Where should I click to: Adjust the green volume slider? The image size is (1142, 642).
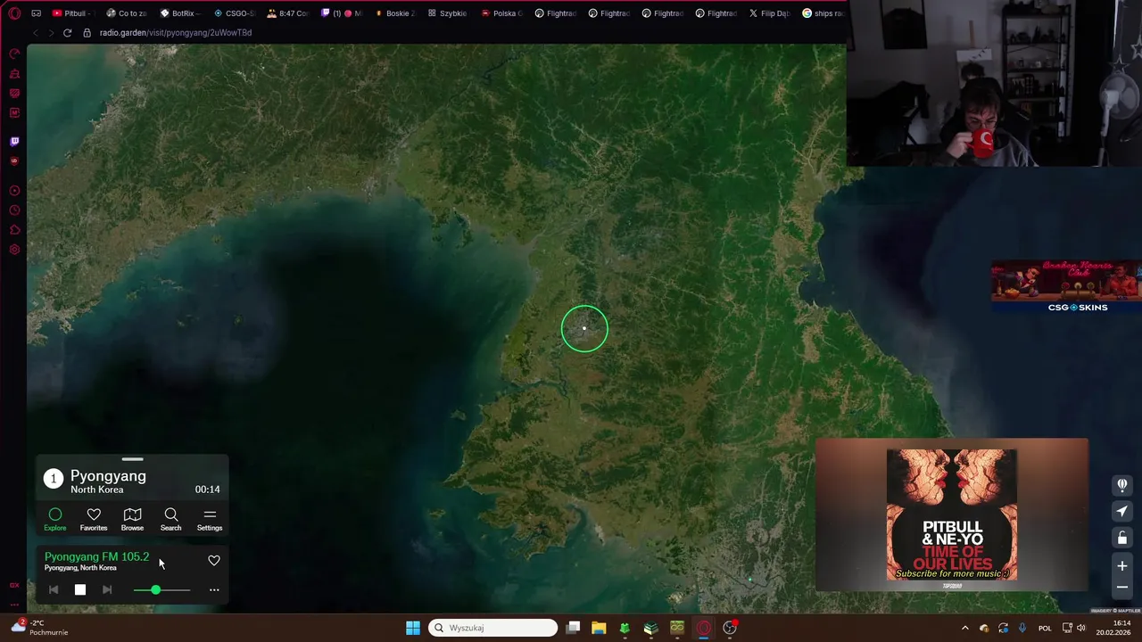161,589
